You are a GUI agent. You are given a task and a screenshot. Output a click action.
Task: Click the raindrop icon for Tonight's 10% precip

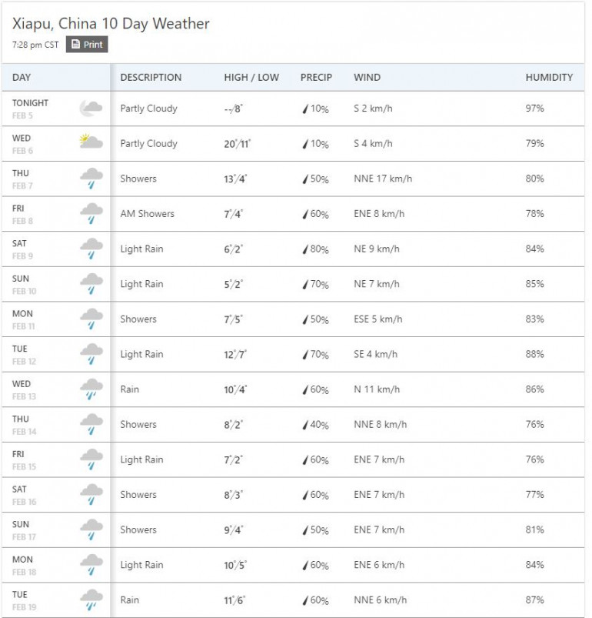pos(304,109)
